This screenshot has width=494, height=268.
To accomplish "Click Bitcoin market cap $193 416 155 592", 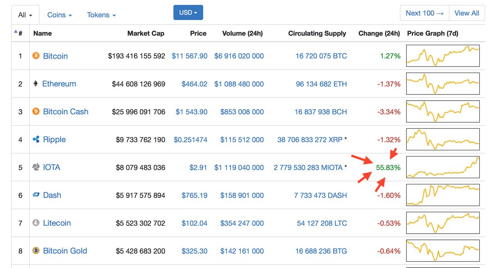I will (137, 56).
